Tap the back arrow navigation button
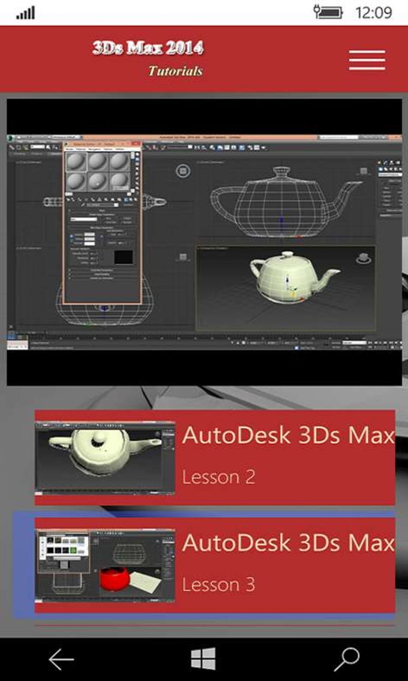Image resolution: width=408 pixels, height=681 pixels. 61,659
